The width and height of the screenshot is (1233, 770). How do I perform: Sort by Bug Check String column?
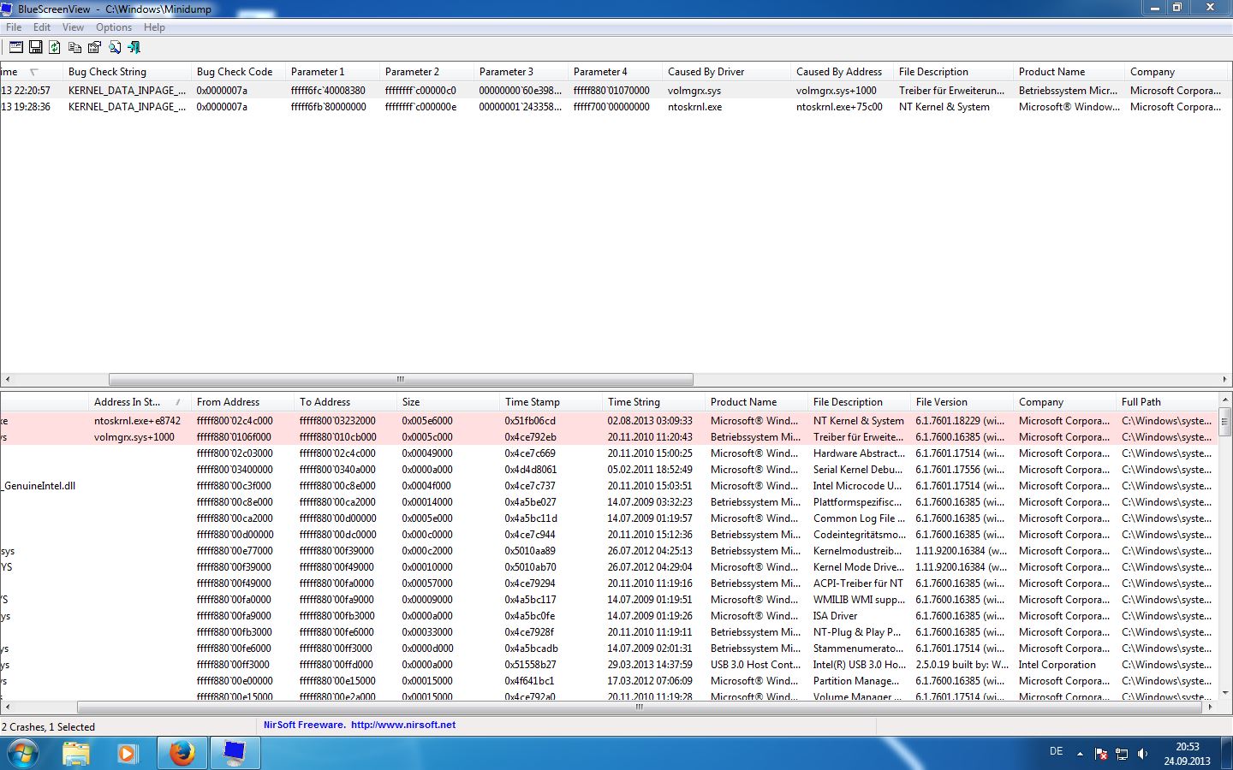(127, 72)
